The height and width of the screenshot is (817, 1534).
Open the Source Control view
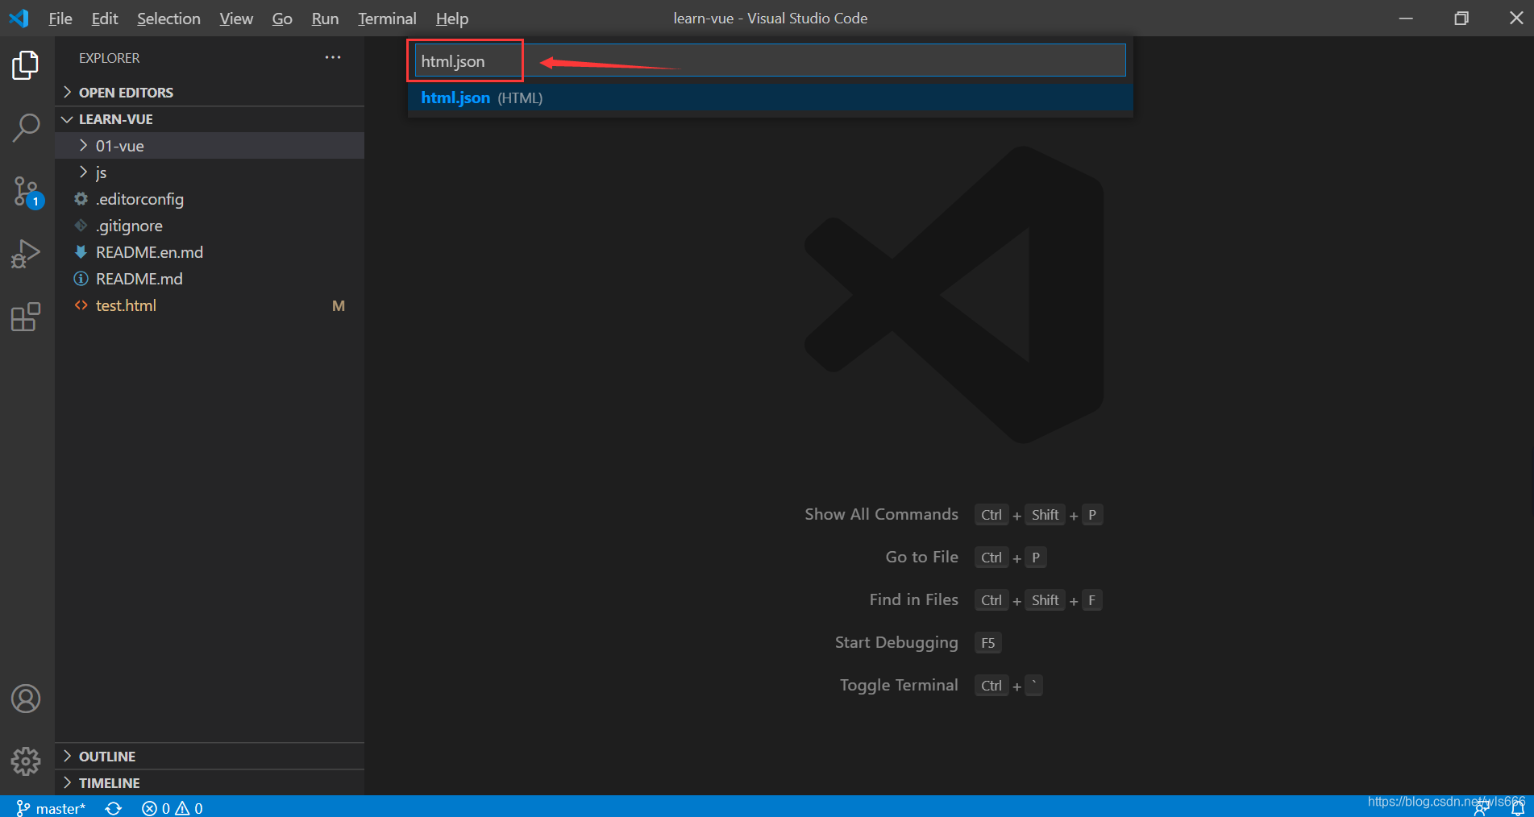(x=26, y=192)
